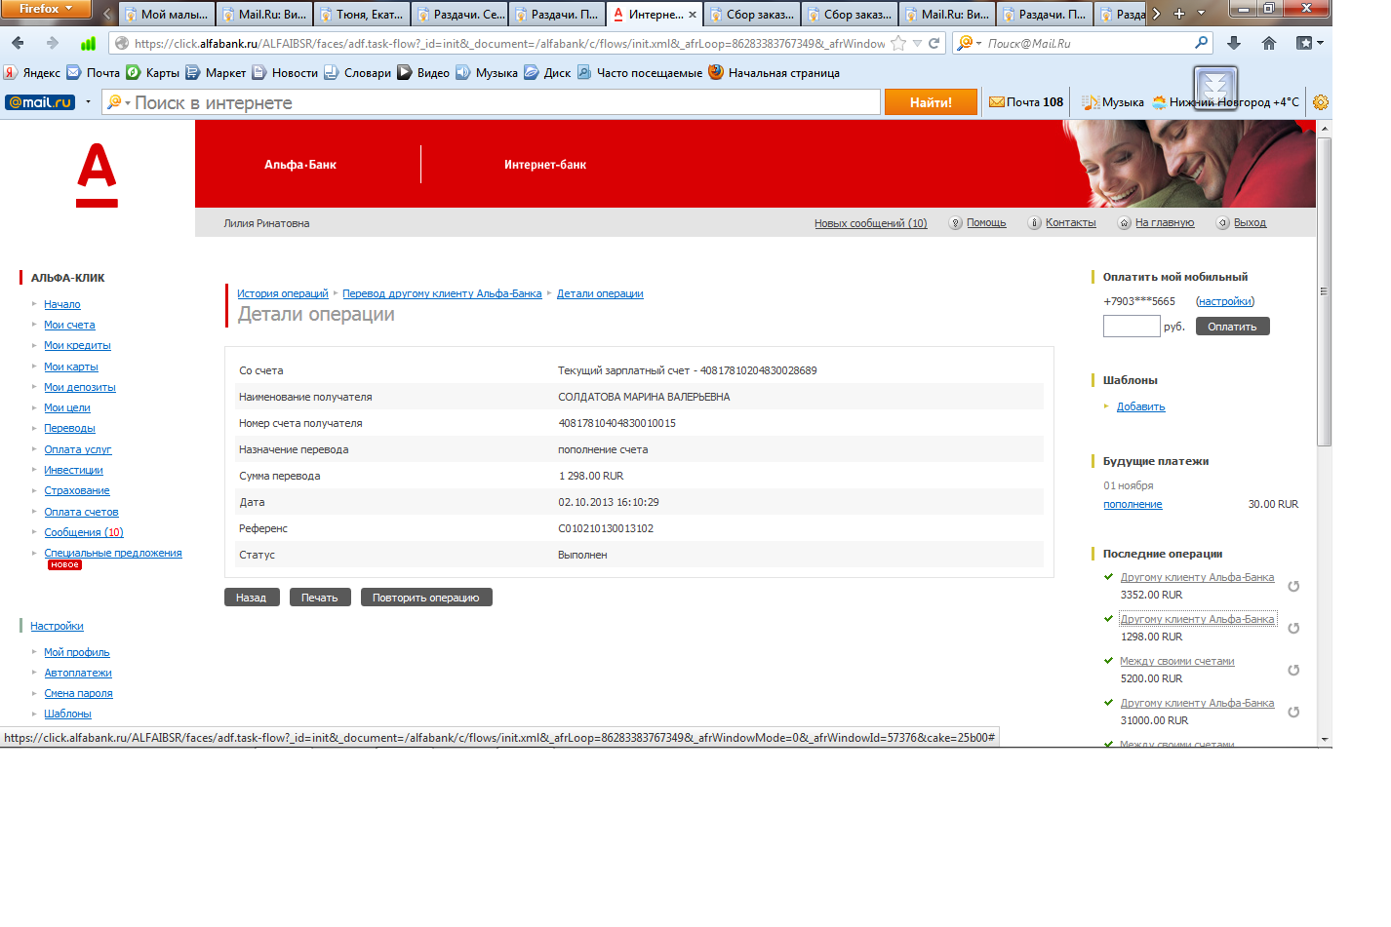Close the Интерне... tab
Image resolution: width=1391 pixels, height=927 pixels.
693,15
